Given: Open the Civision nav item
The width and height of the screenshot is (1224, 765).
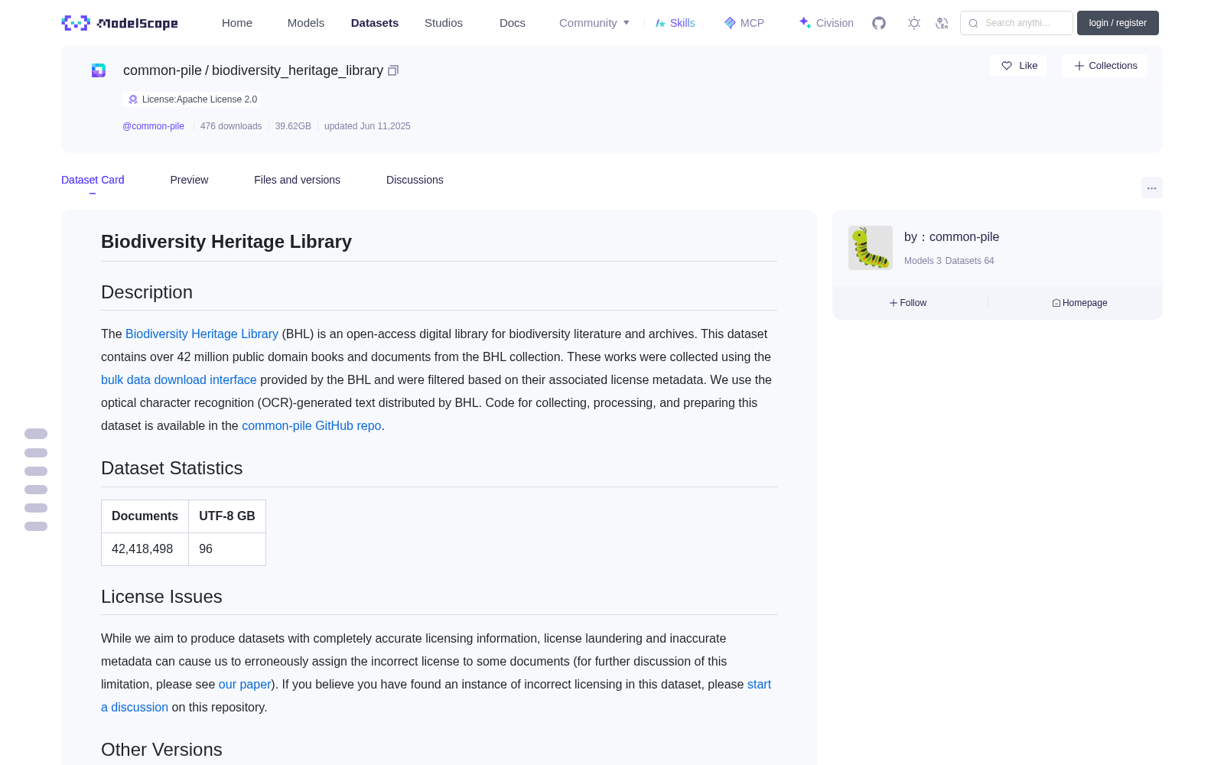Looking at the screenshot, I should [x=826, y=23].
